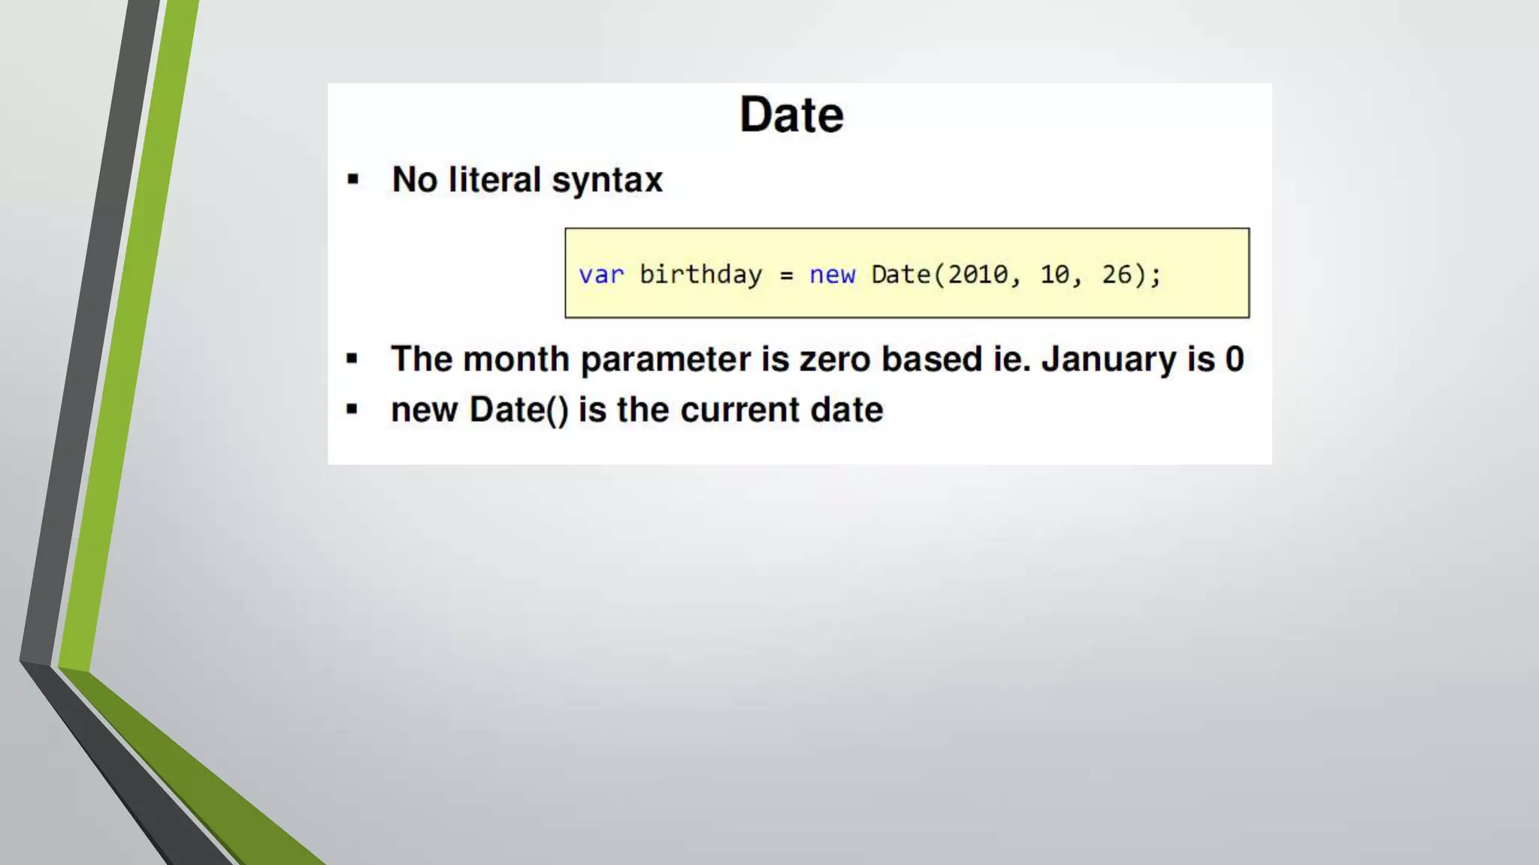Viewport: 1539px width, 865px height.
Task: Click the blue "new" keyword in code box
Action: (x=832, y=275)
